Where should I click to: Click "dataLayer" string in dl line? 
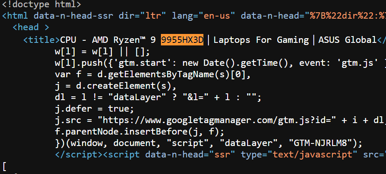[137, 98]
